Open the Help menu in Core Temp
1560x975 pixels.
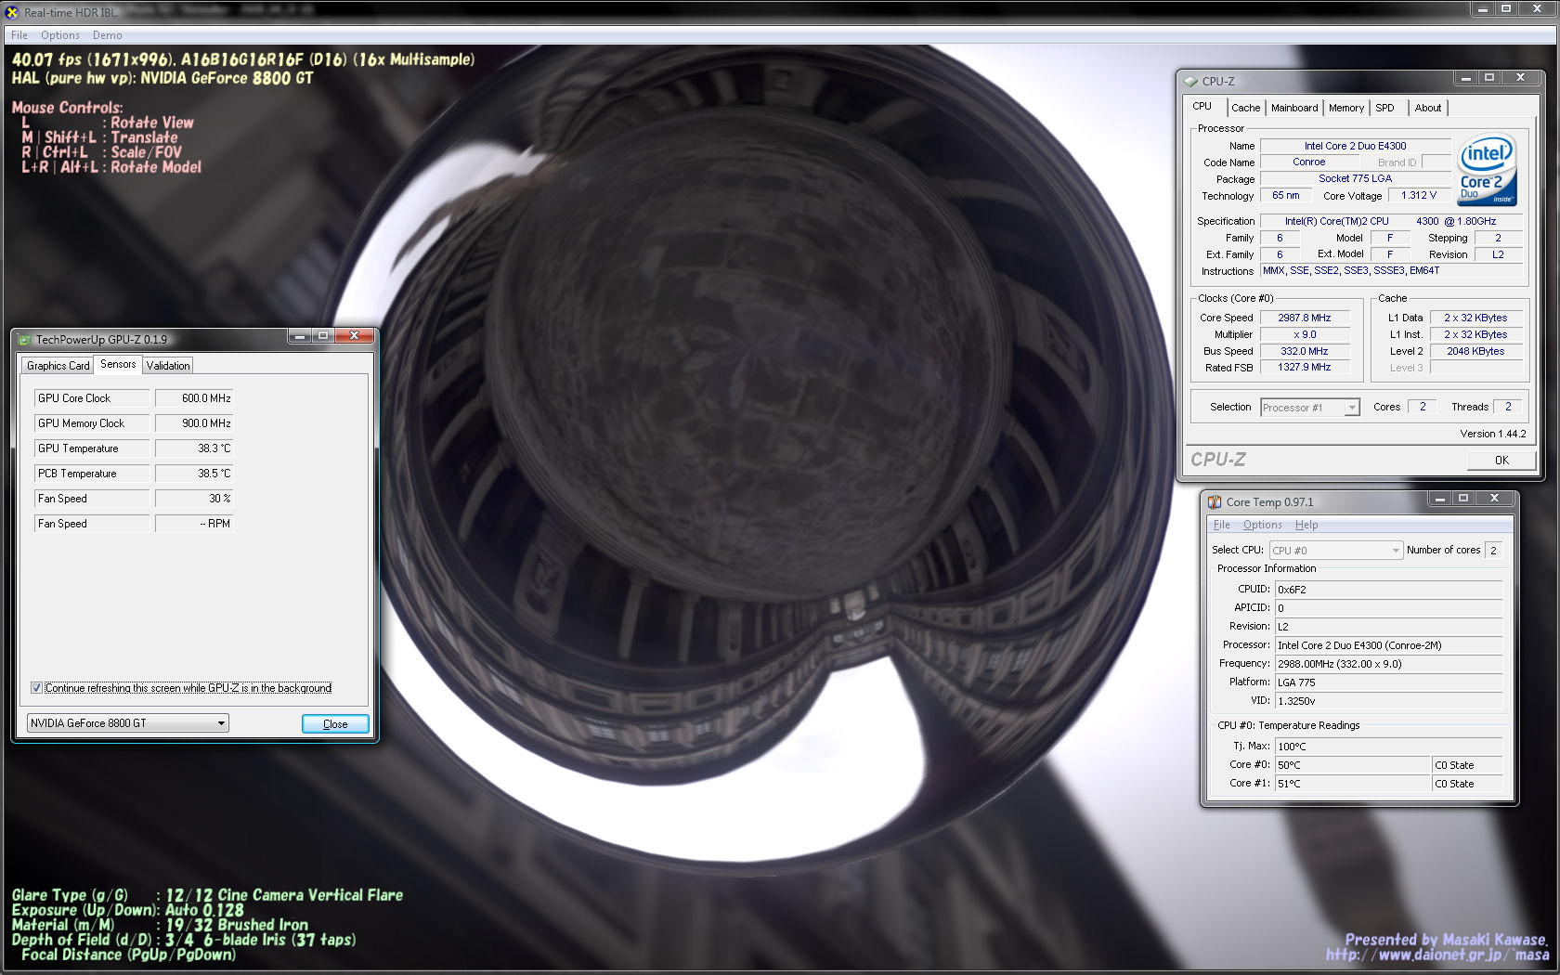1306,525
